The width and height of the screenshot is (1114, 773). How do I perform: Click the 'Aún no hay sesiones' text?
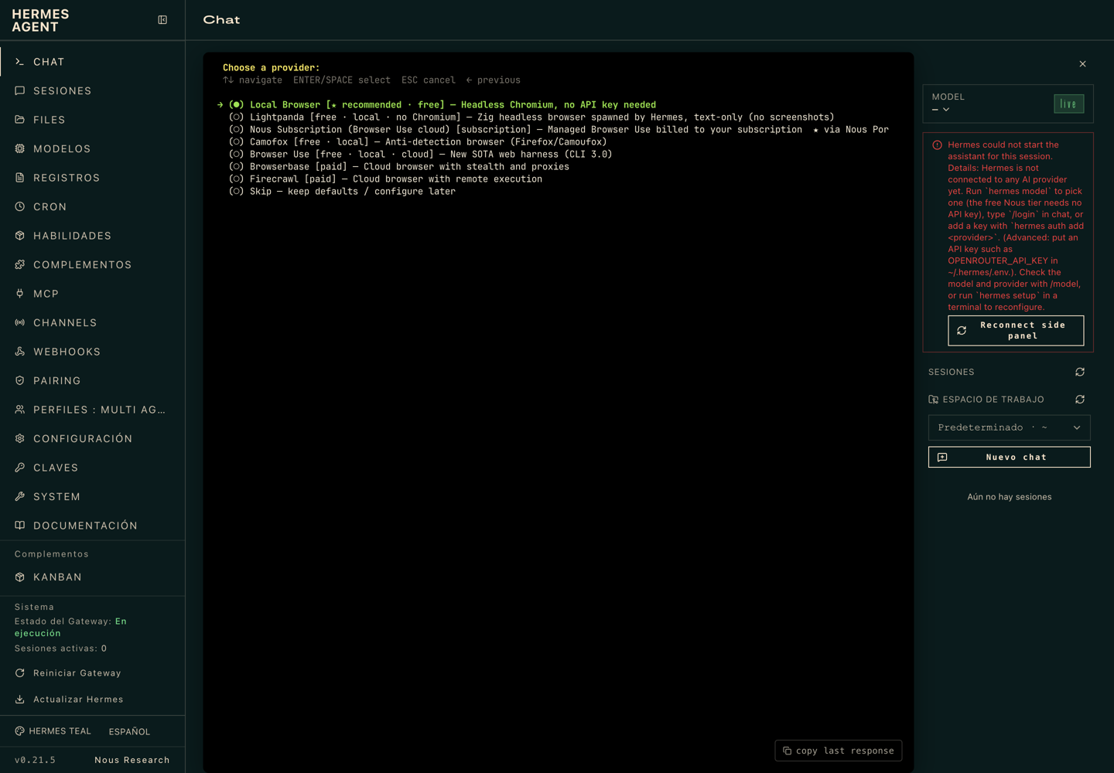coord(1010,497)
